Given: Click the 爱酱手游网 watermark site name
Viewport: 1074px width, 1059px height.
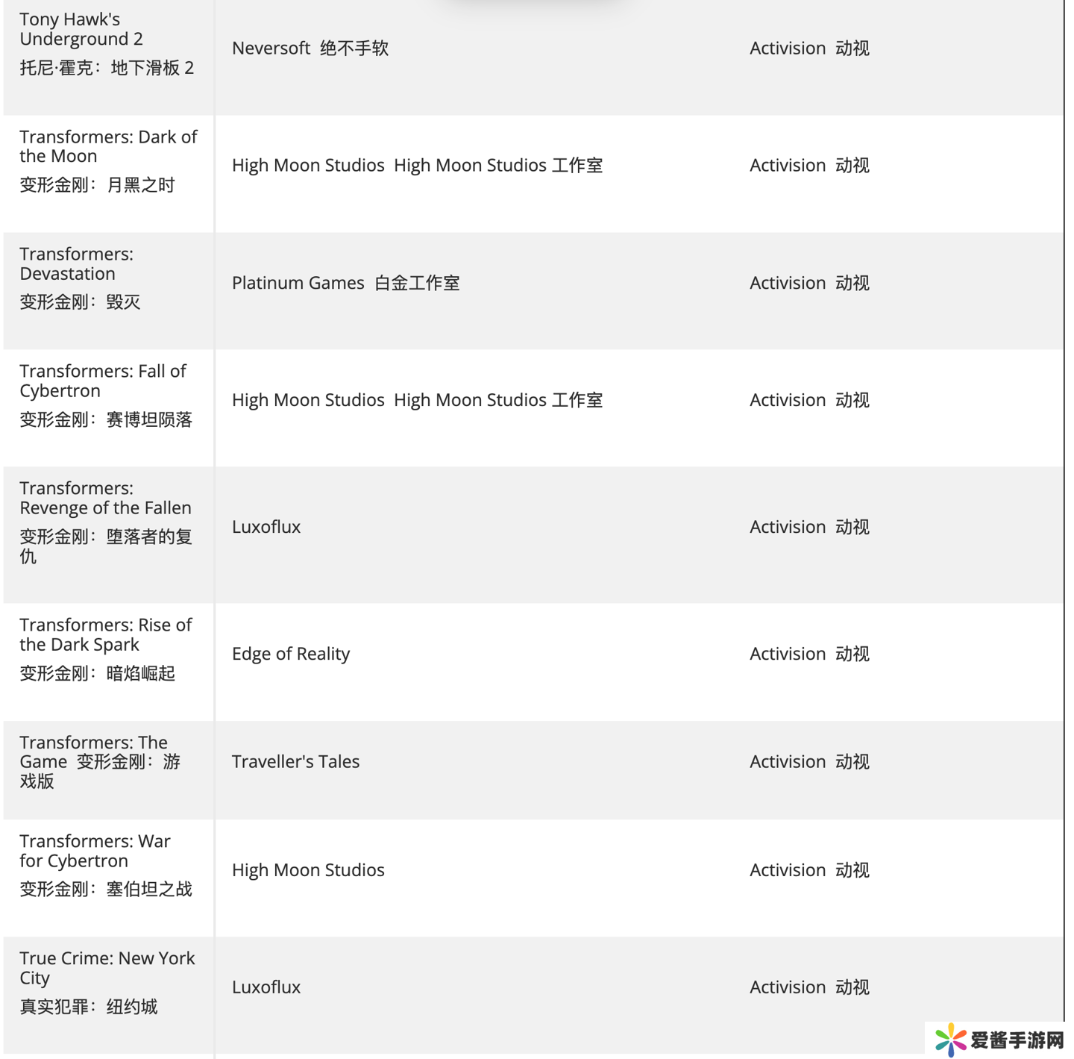Looking at the screenshot, I should [x=1017, y=1040].
